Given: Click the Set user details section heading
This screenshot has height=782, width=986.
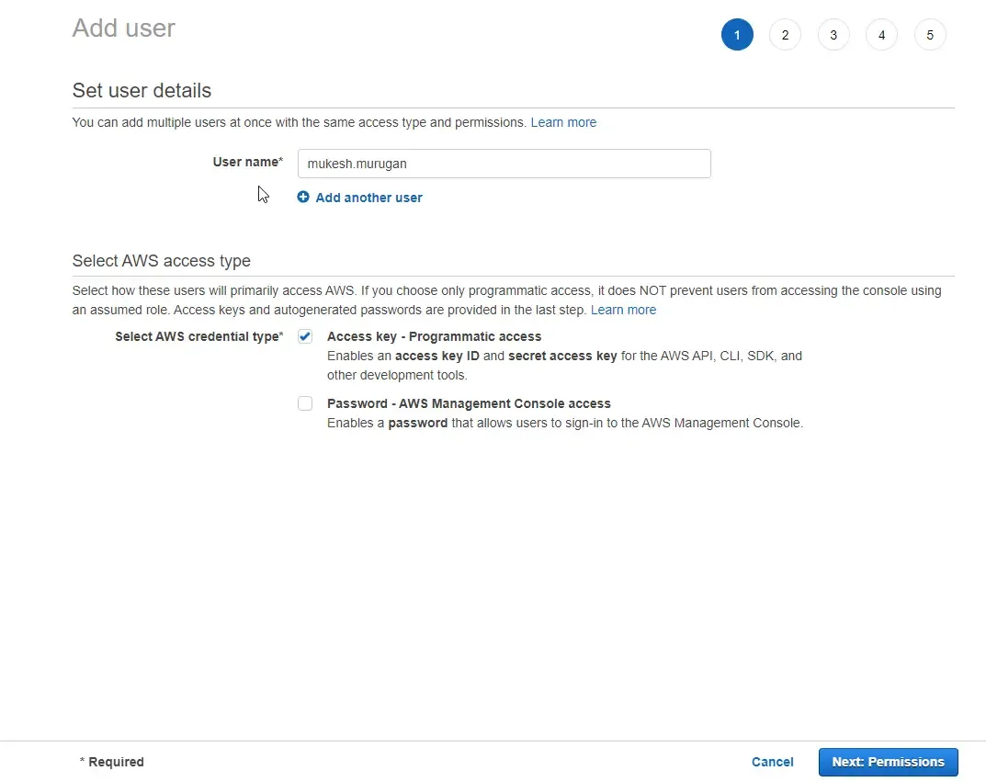Looking at the screenshot, I should 142,90.
